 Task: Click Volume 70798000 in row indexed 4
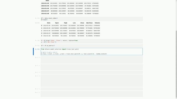(97, 36)
